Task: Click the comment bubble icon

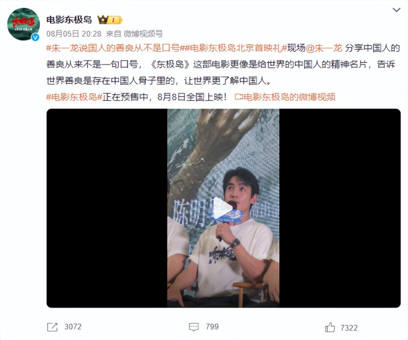Action: [194, 327]
